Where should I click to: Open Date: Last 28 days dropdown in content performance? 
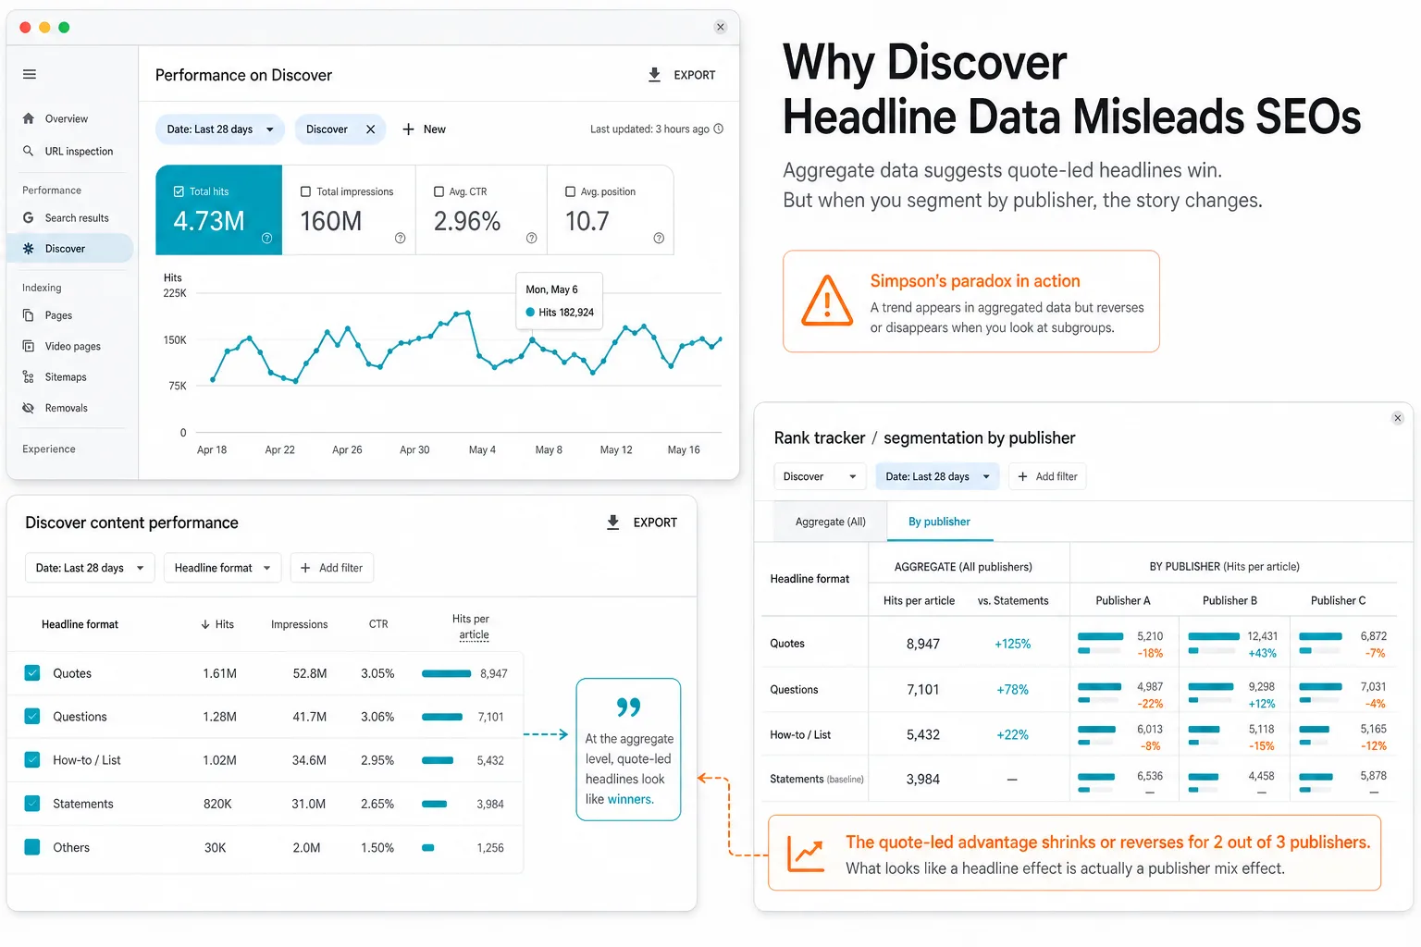90,568
